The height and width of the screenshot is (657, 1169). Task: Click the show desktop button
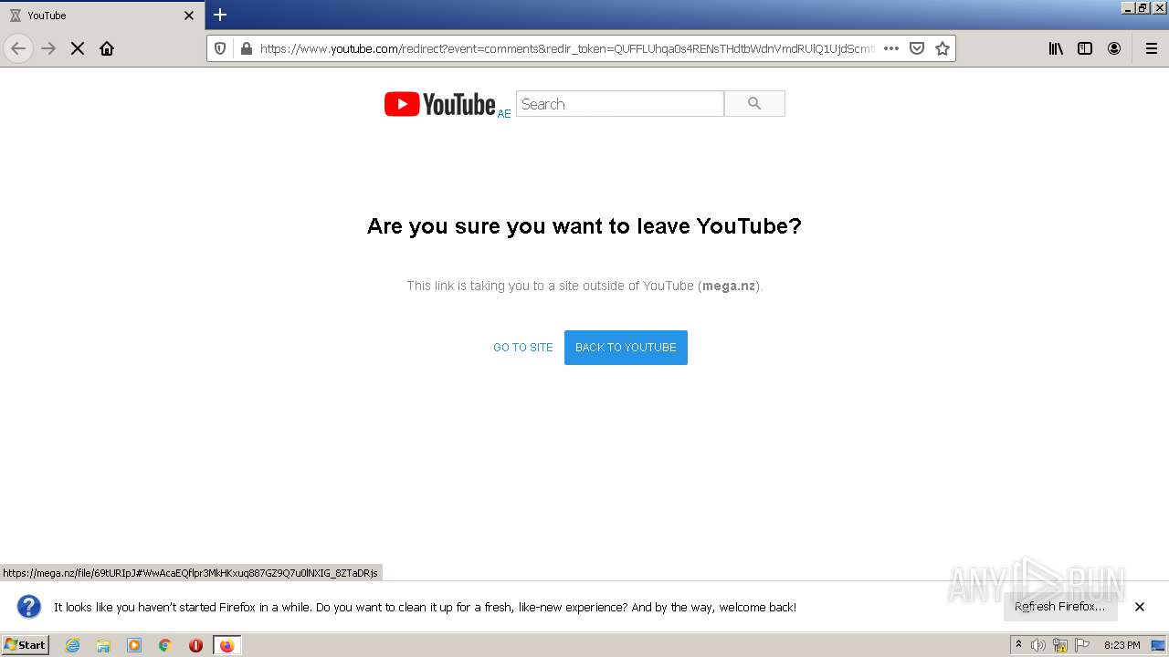point(1159,645)
